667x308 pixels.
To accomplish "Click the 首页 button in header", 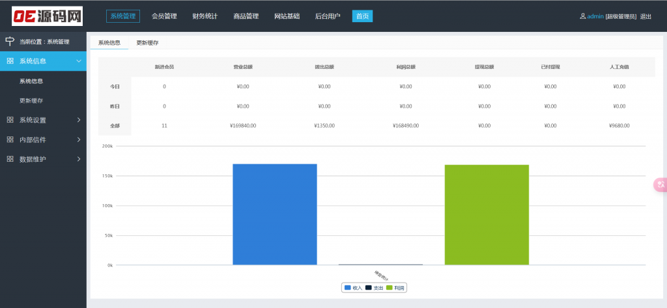I will [x=362, y=16].
